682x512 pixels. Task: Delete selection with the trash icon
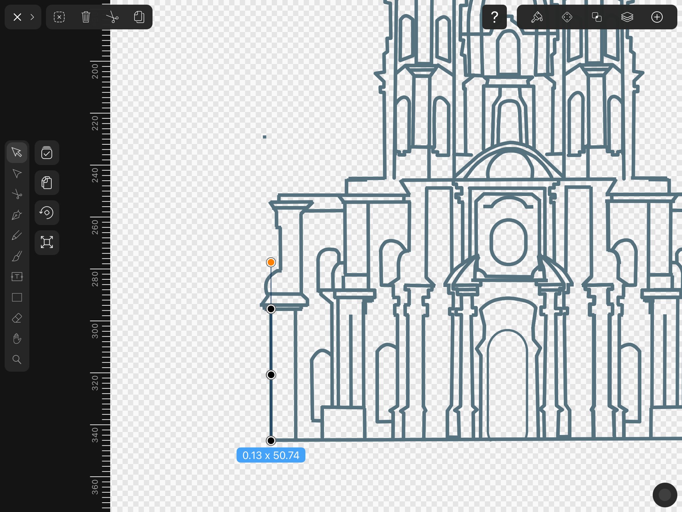(86, 17)
